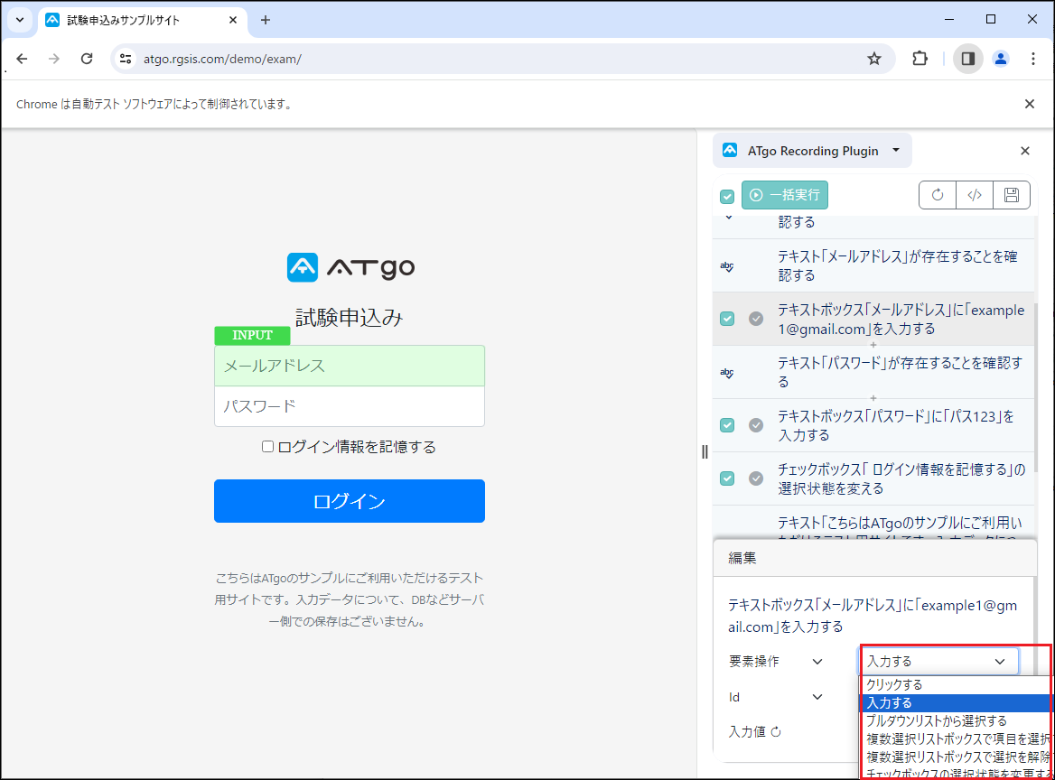The height and width of the screenshot is (780, 1055).
Task: Click the メールアドレス input field
Action: (350, 366)
